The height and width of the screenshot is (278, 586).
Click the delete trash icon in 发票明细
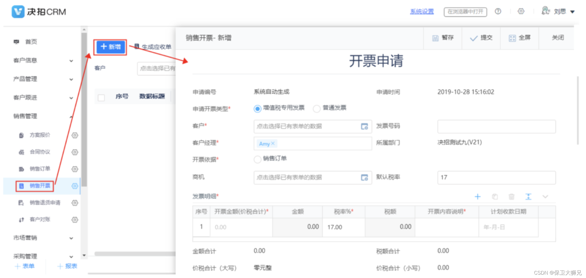511,197
